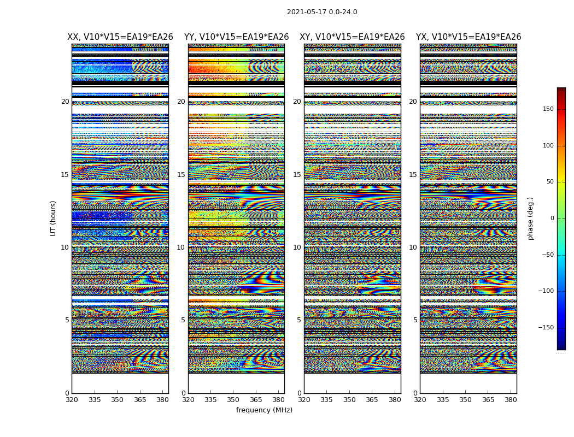
Task: Click the phase colorbar scale
Action: (561, 218)
